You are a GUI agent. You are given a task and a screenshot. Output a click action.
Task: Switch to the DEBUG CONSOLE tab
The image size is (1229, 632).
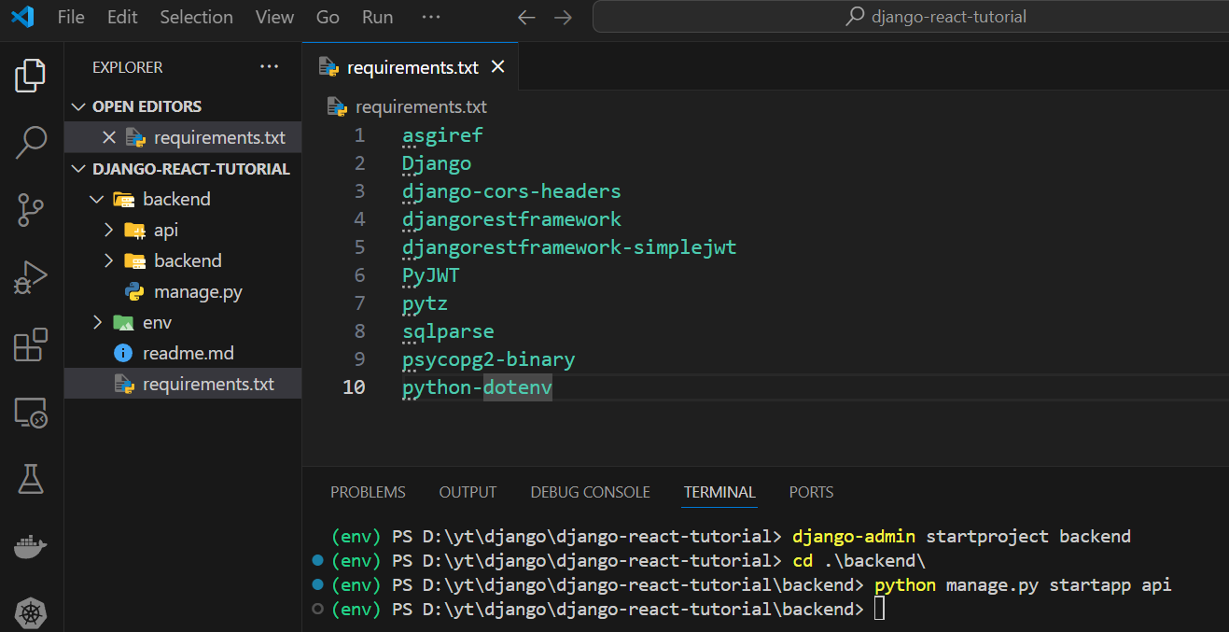point(590,492)
